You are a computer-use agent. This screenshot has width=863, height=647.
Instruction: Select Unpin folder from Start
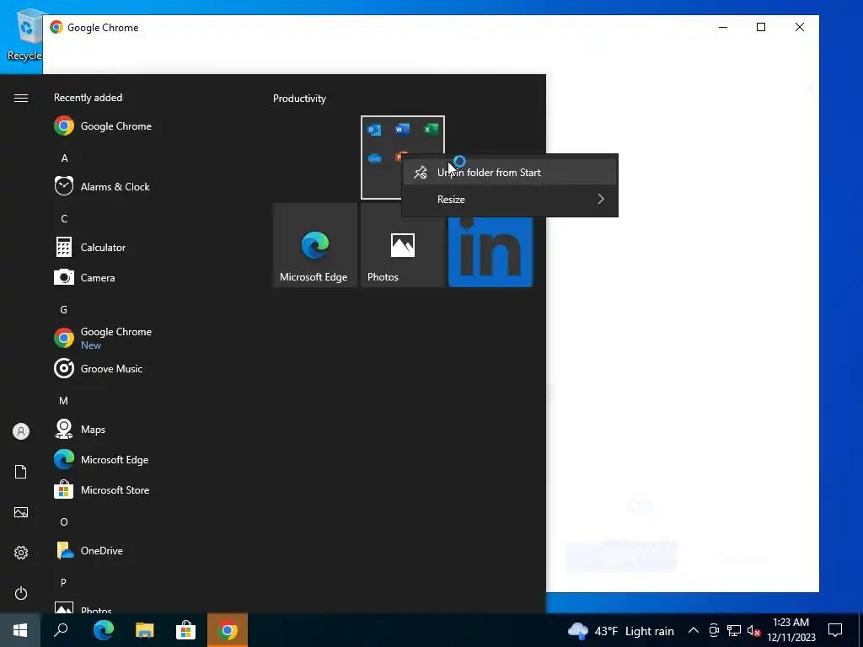click(510, 172)
